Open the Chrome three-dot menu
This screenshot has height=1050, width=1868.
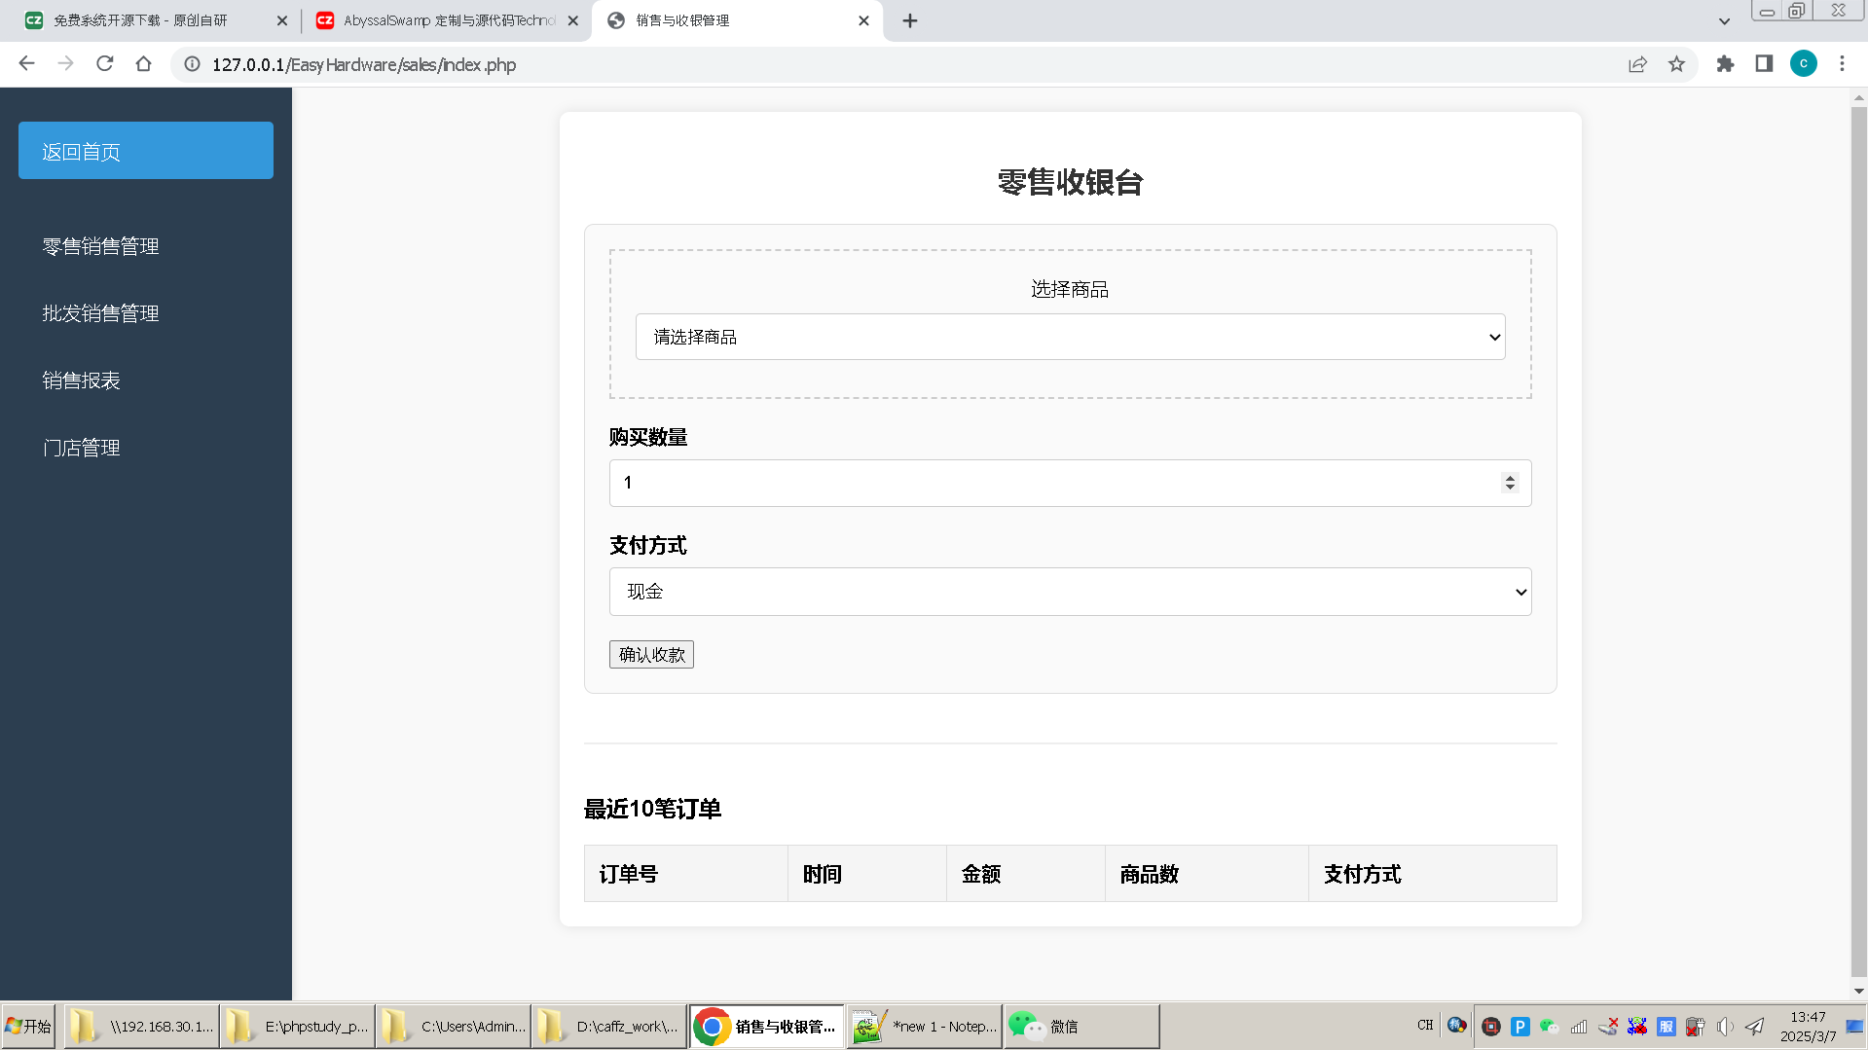pos(1842,64)
